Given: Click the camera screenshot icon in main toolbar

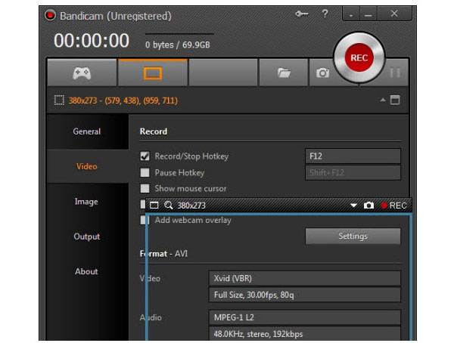Looking at the screenshot, I should click(323, 73).
